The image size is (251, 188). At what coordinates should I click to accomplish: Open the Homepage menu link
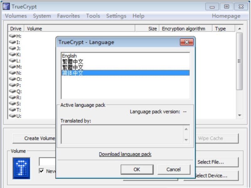click(226, 16)
